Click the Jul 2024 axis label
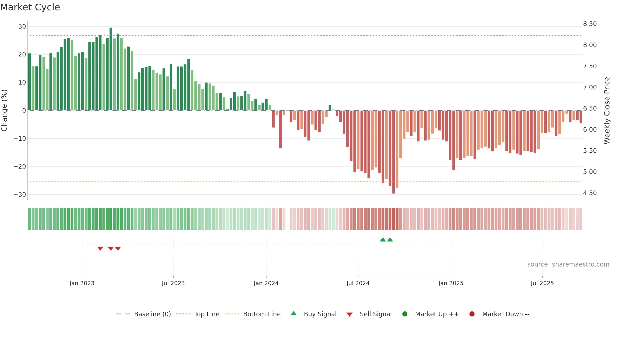This screenshot has height=348, width=618. tap(358, 283)
